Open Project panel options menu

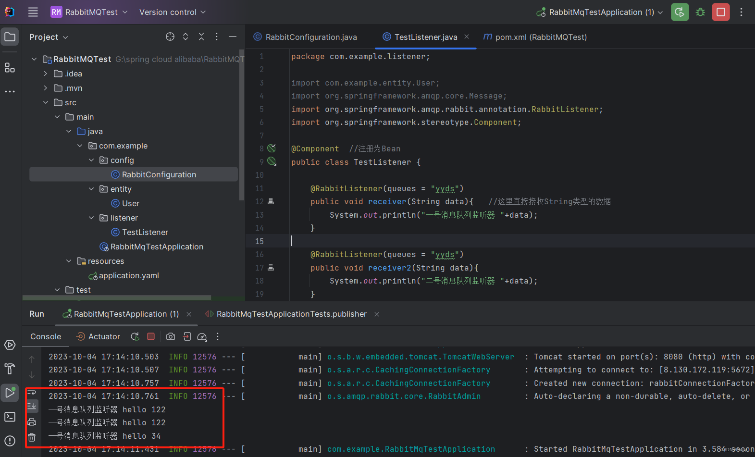(217, 37)
